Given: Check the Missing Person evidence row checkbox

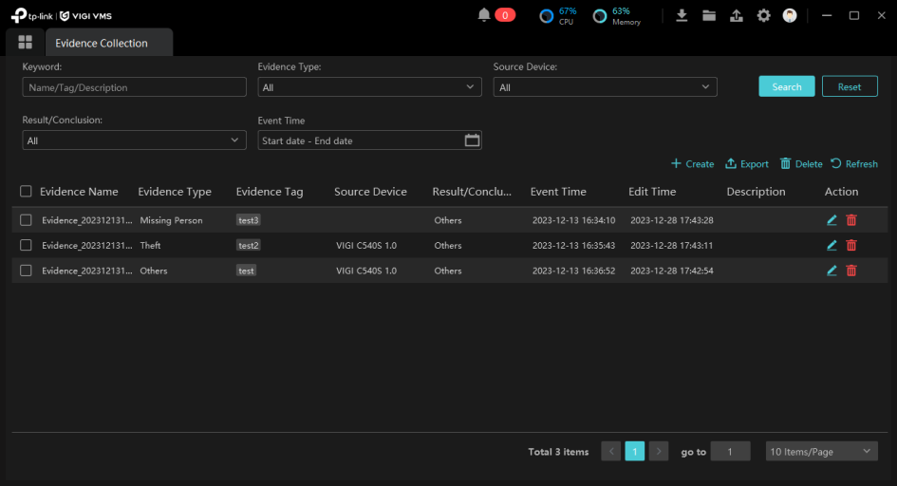Looking at the screenshot, I should click(x=26, y=220).
